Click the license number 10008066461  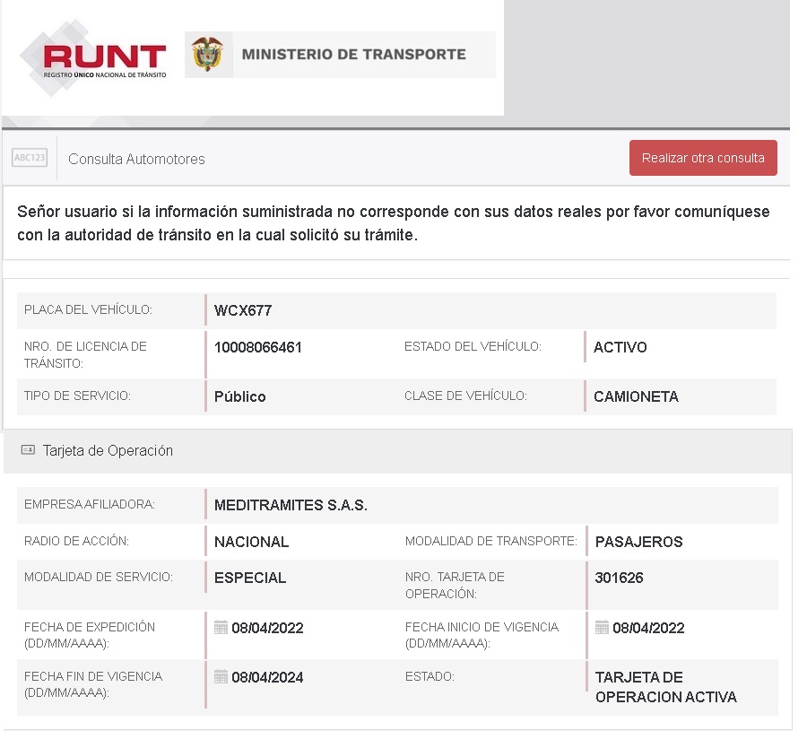[258, 347]
